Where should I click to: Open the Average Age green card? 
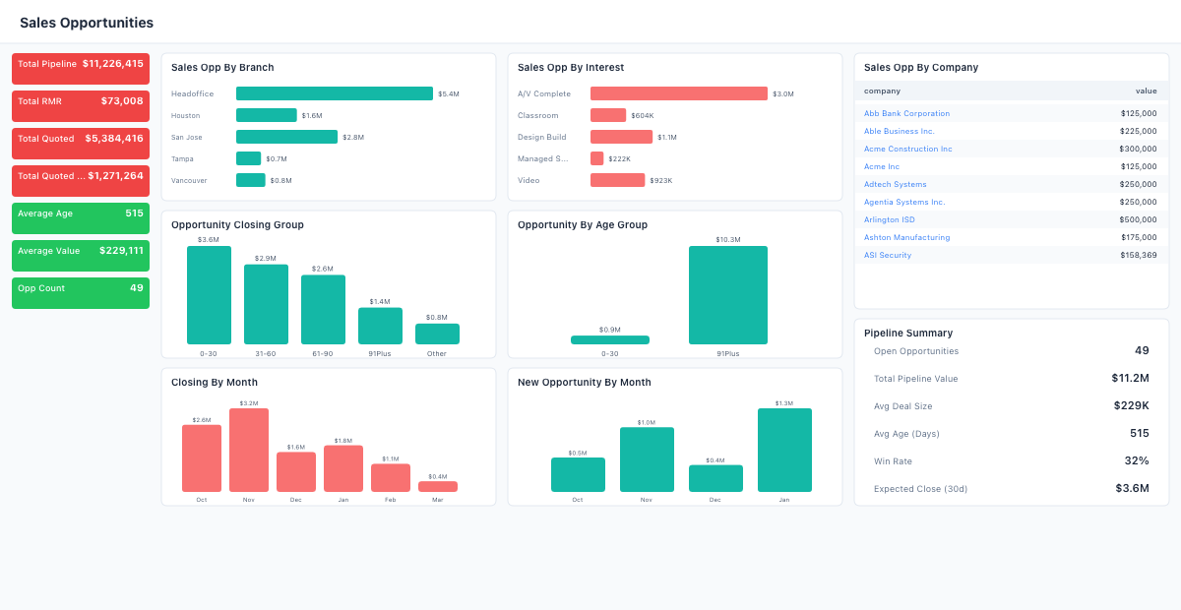81,218
